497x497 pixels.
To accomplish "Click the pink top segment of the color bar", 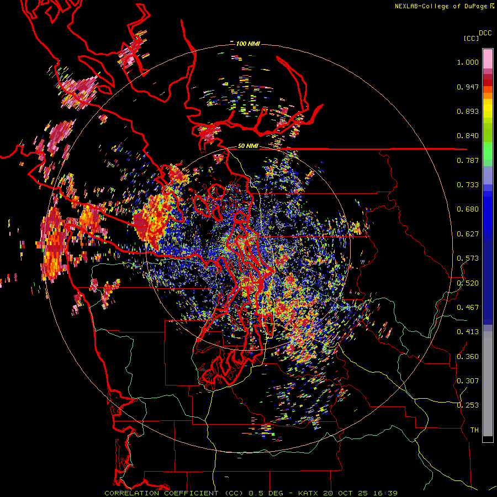I will (x=488, y=59).
